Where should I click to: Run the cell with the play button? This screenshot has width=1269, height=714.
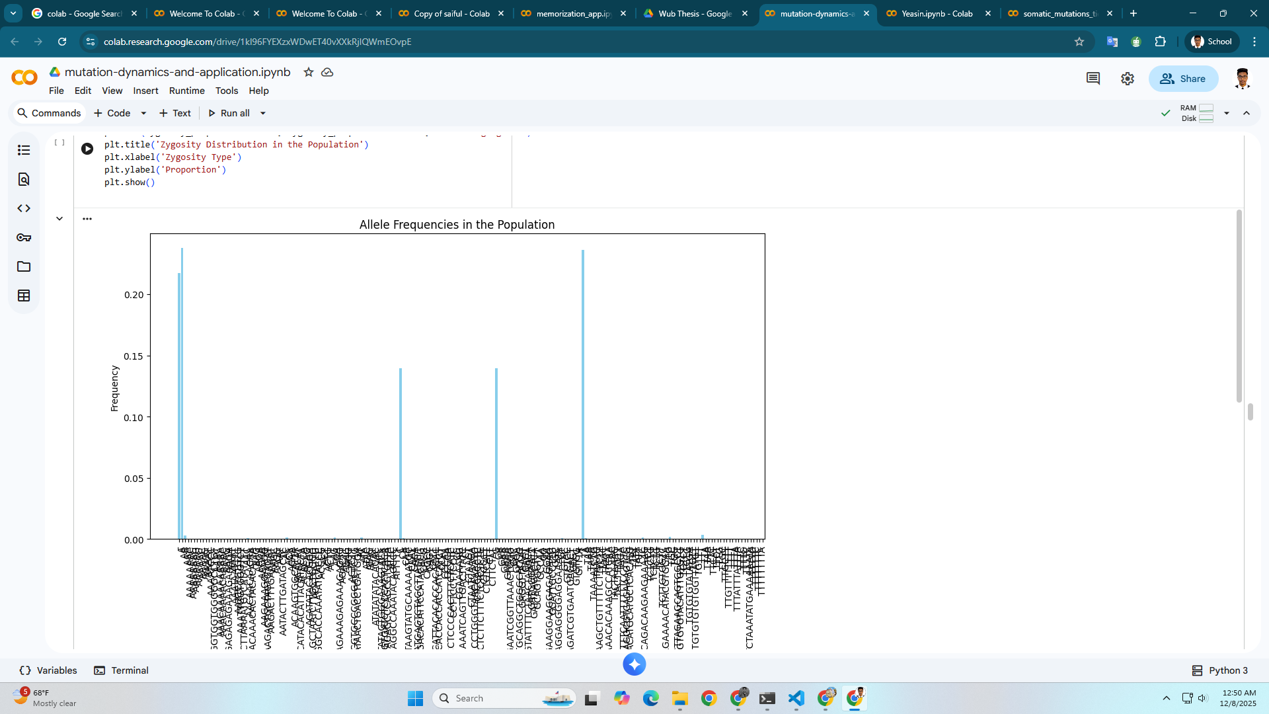(87, 149)
